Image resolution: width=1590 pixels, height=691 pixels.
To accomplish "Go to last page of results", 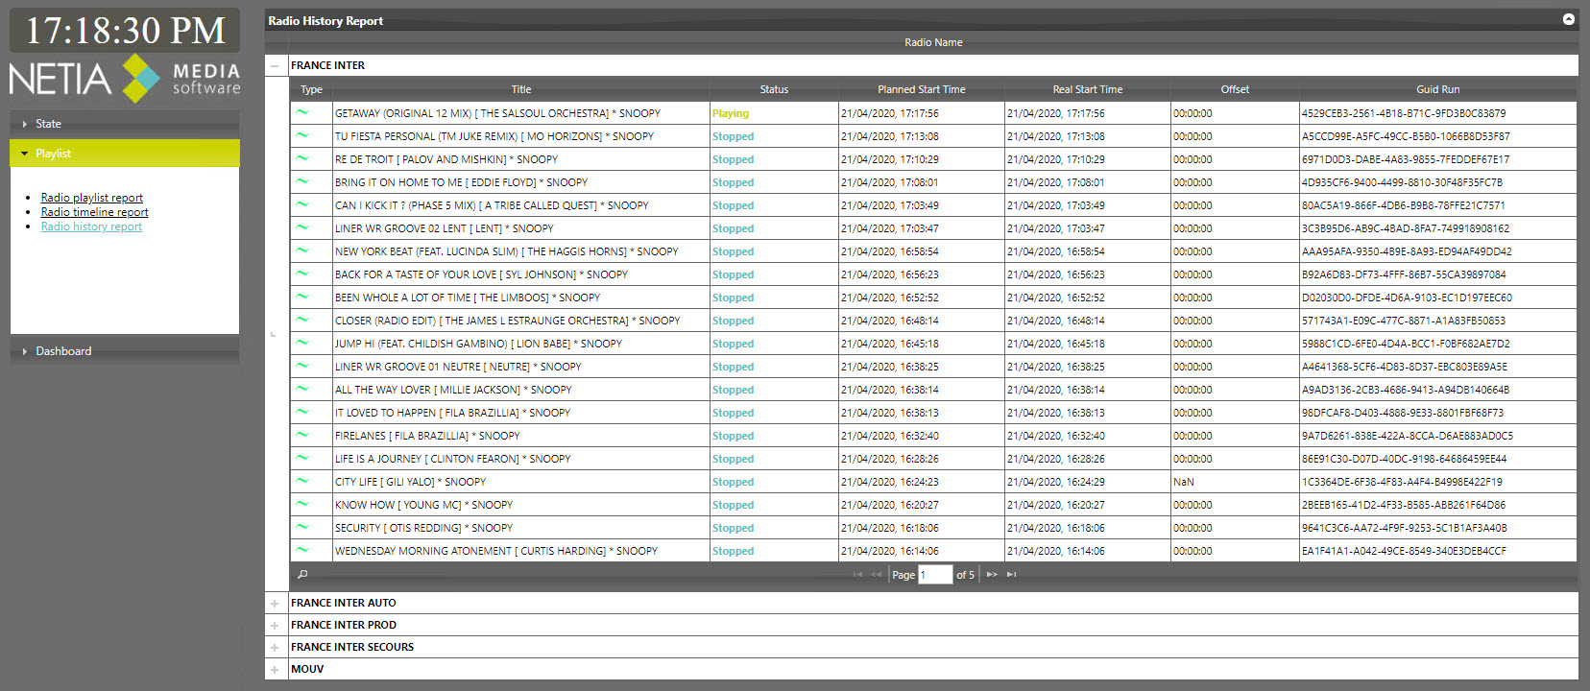I will [x=1011, y=575].
